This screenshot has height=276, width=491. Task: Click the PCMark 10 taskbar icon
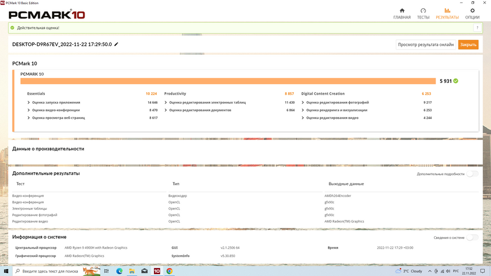click(157, 271)
